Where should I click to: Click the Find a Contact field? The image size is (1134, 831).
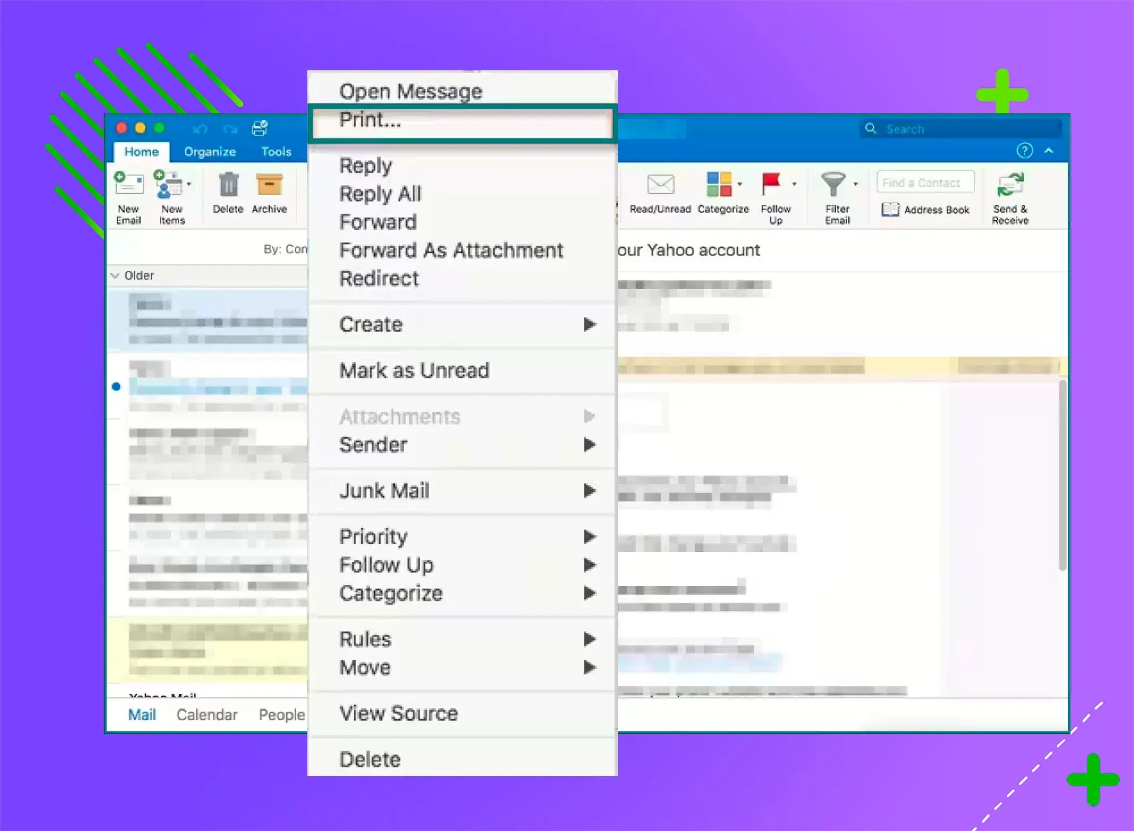[x=925, y=183]
